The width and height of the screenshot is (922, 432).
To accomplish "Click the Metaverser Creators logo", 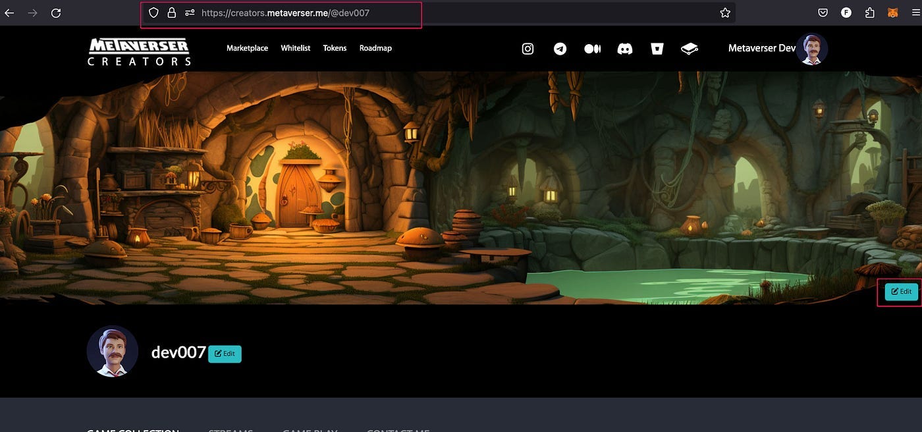I will (x=139, y=51).
